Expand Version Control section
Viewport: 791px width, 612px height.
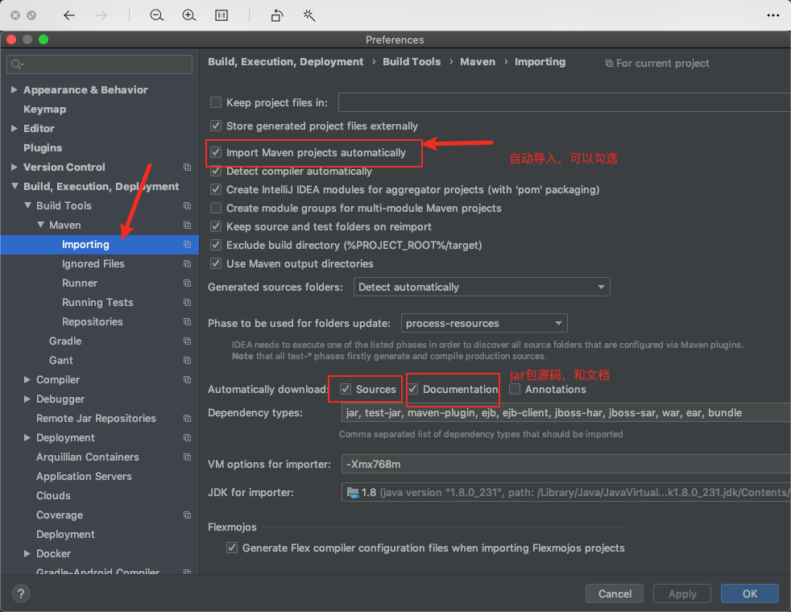tap(14, 167)
